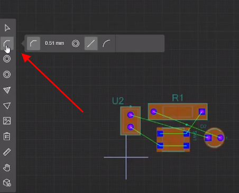Viewport: 239px width, 193px height.
Task: Click the top round pad of U2
Action: tap(131, 115)
